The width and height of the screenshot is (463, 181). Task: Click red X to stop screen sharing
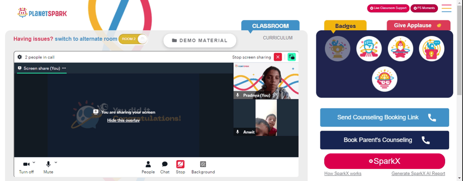pyautogui.click(x=278, y=57)
